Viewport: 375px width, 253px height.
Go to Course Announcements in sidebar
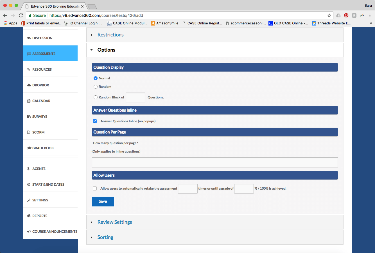[55, 231]
